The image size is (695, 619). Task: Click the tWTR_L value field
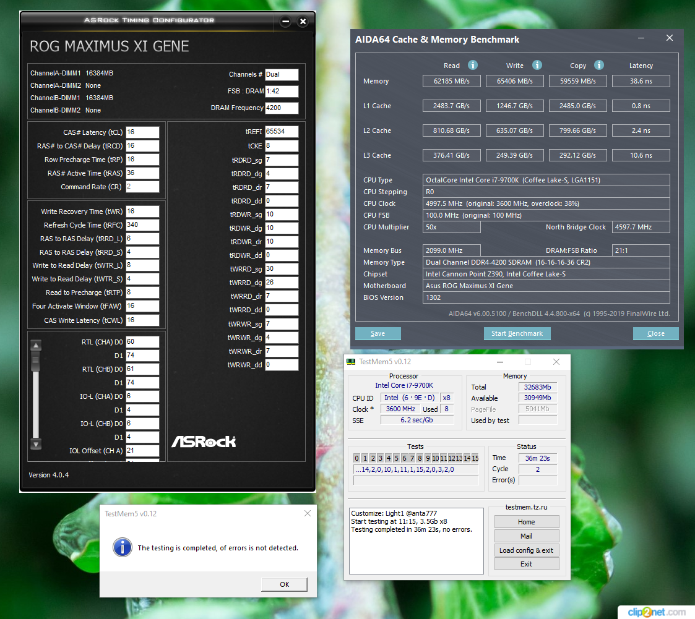(x=142, y=265)
